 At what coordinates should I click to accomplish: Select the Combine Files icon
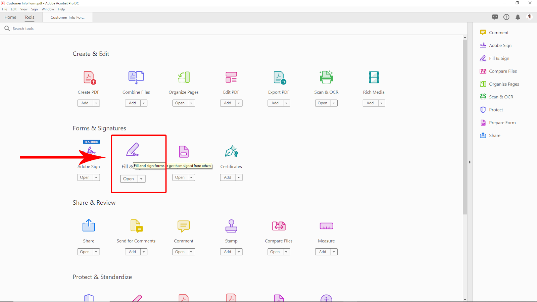pos(136,78)
